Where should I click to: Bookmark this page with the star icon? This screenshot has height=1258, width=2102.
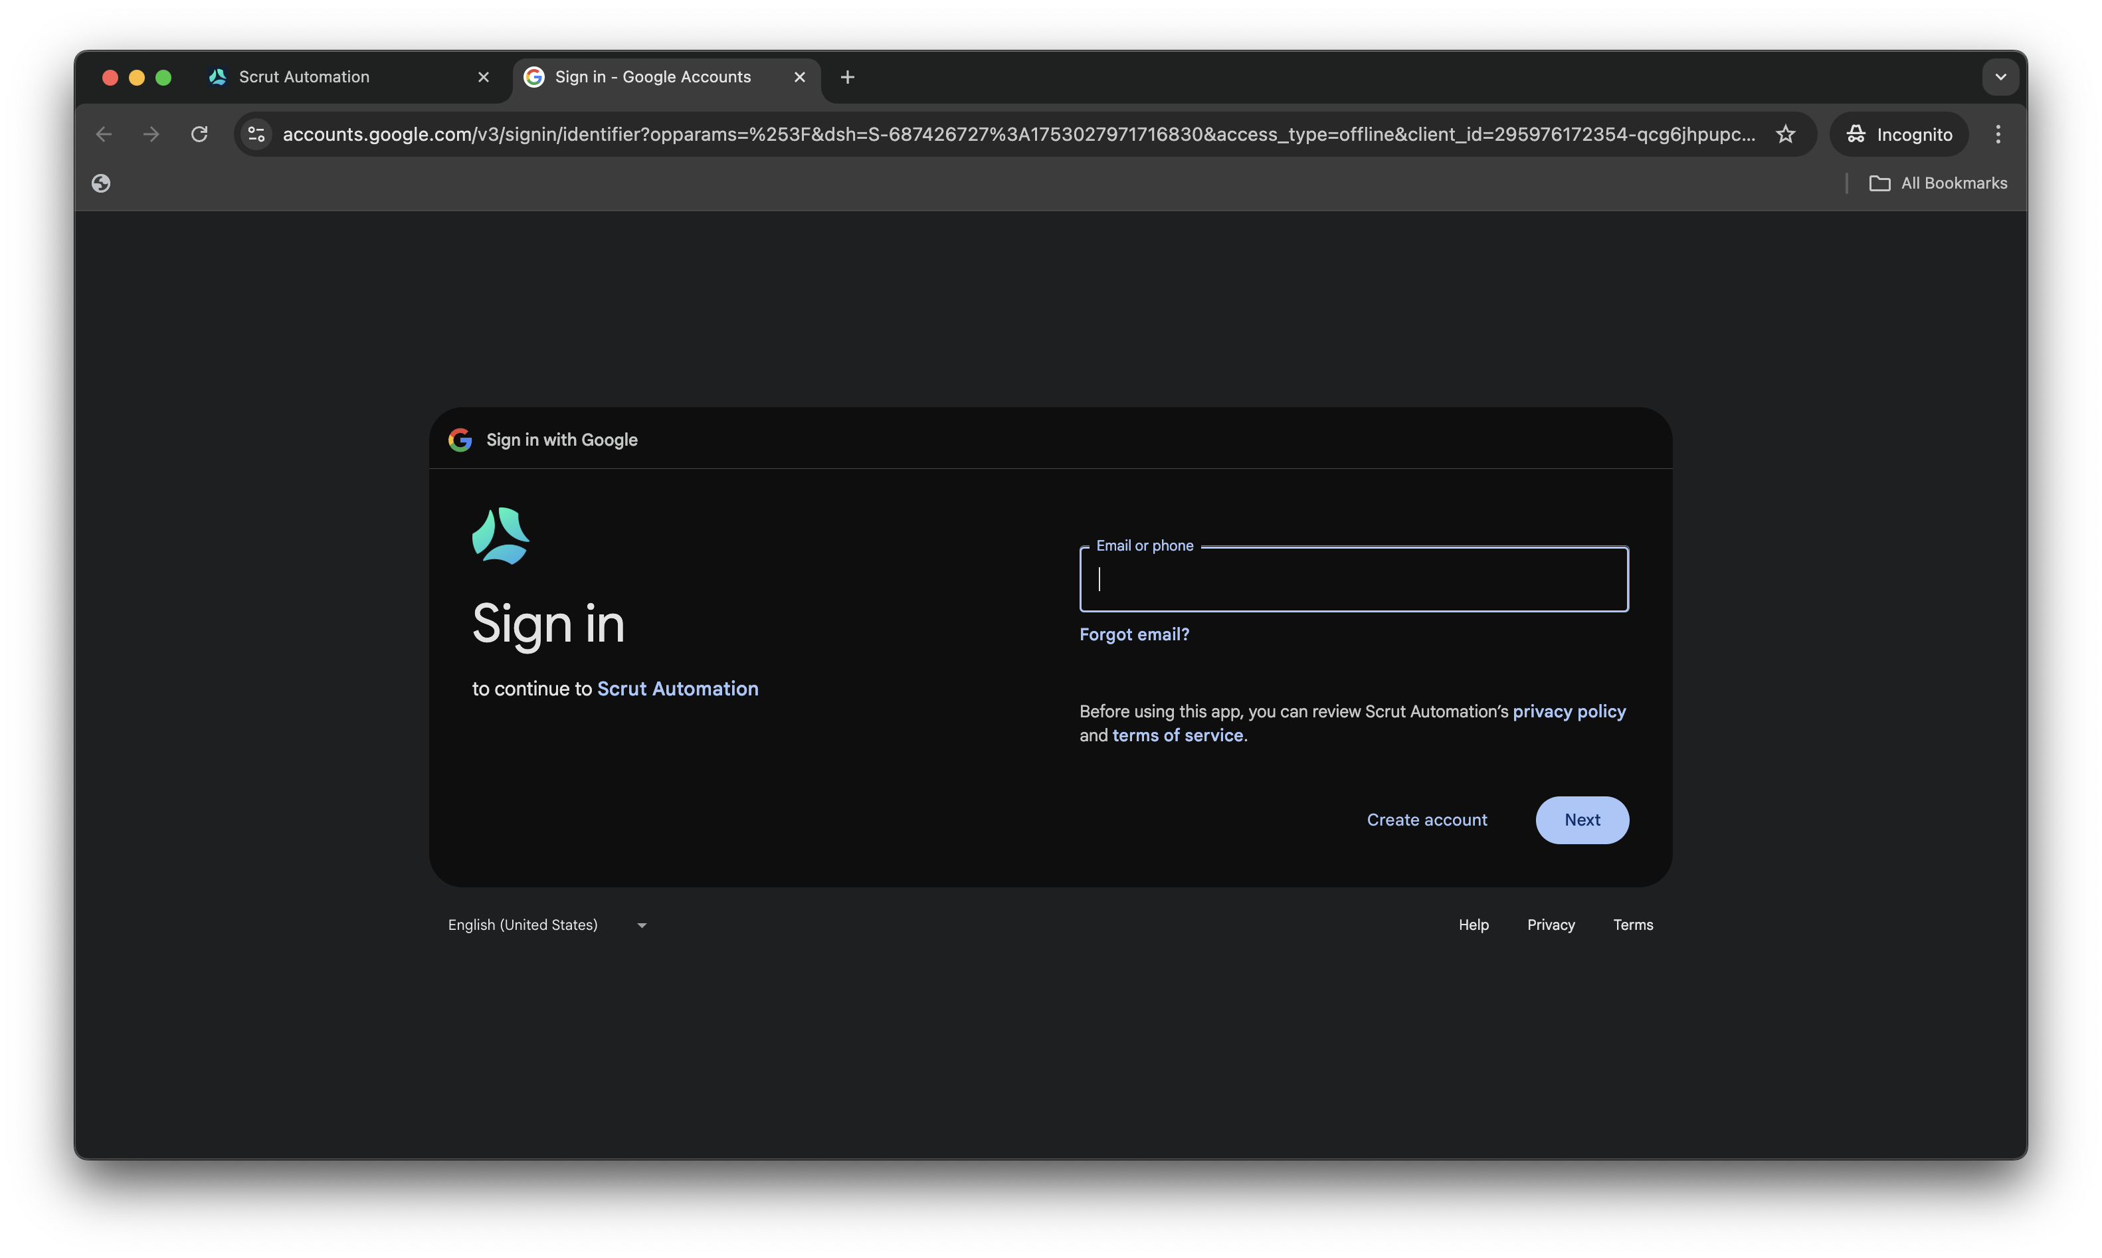pyautogui.click(x=1786, y=134)
